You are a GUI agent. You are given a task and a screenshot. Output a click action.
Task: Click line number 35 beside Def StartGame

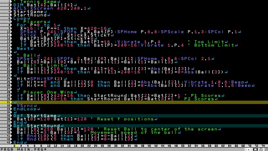tap(5, 116)
